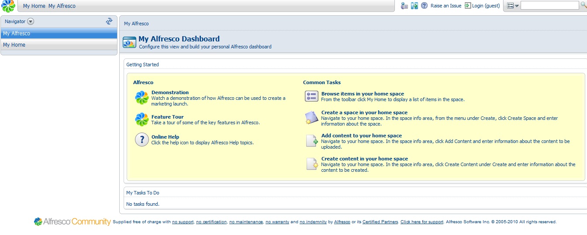
Task: Click the magnifying glass search icon
Action: point(584,5)
